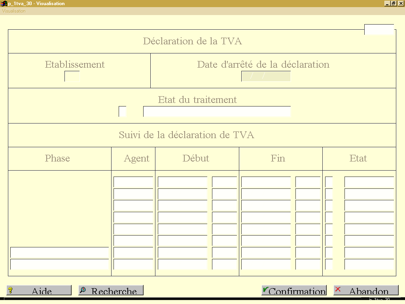Click the small box above the form's top-right corner

tap(379, 29)
